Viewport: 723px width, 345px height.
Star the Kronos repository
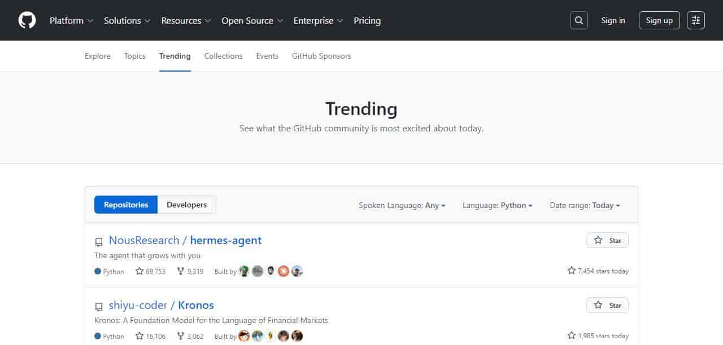pyautogui.click(x=607, y=305)
